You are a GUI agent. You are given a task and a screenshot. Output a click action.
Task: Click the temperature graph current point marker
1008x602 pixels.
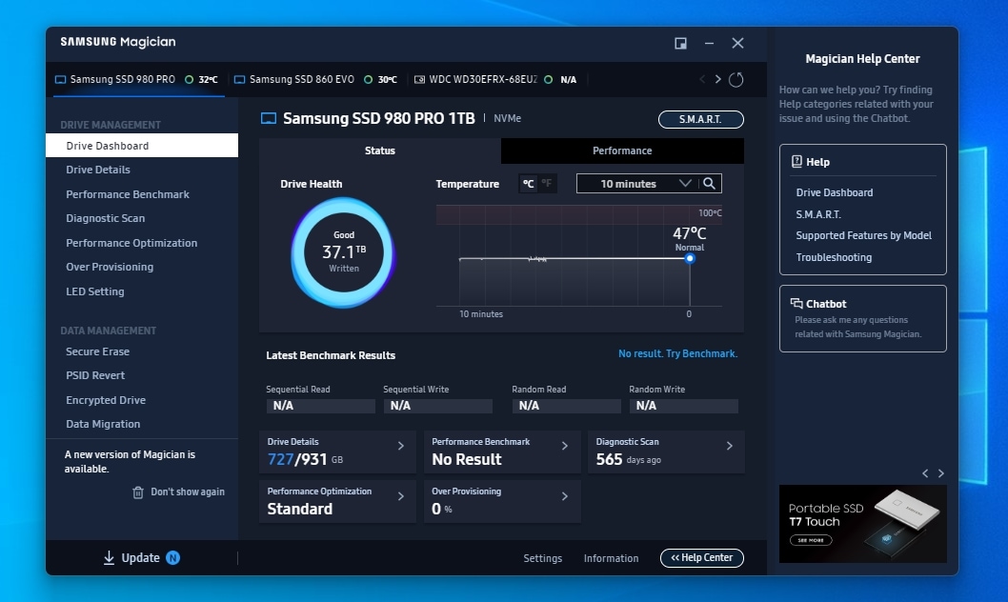[x=690, y=258]
